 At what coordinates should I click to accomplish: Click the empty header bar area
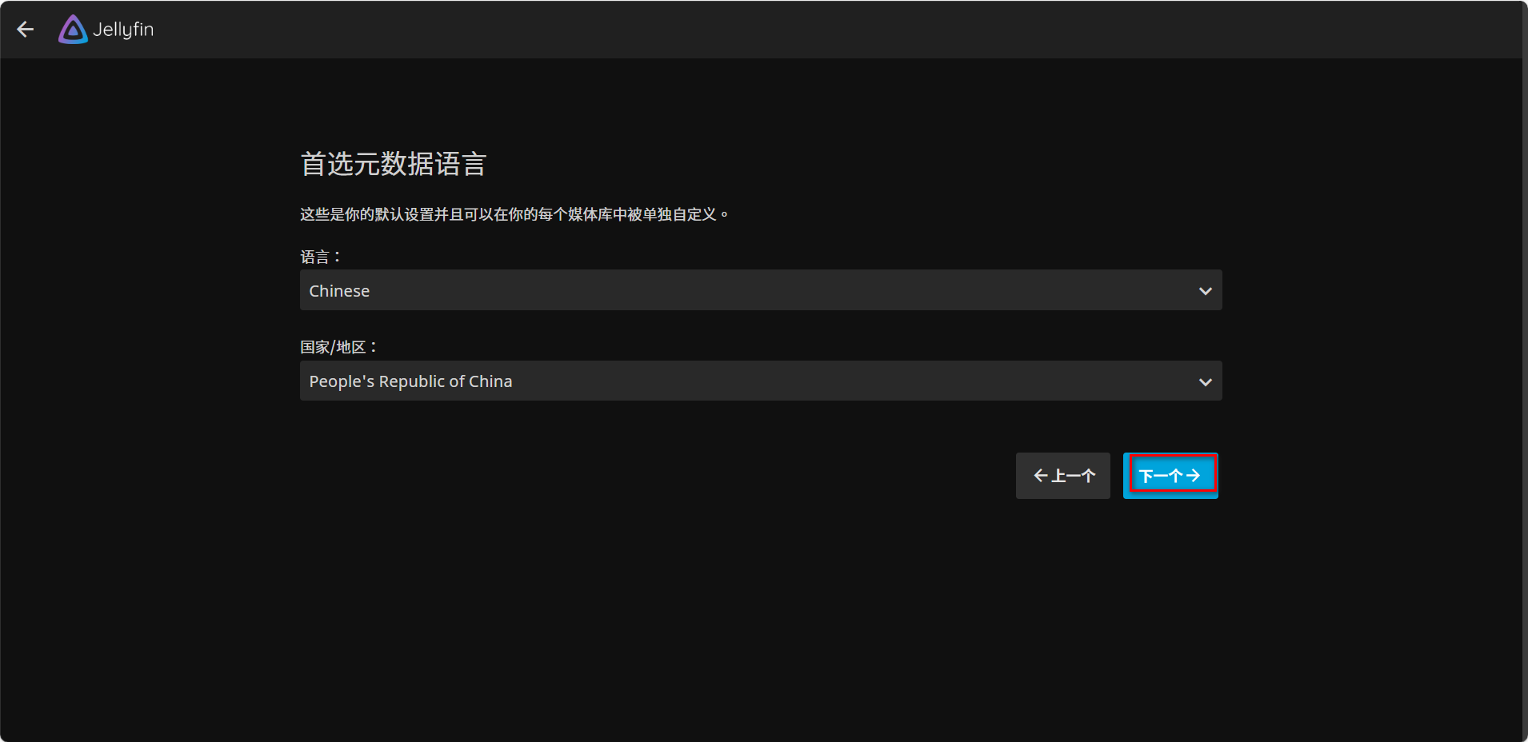pyautogui.click(x=800, y=30)
